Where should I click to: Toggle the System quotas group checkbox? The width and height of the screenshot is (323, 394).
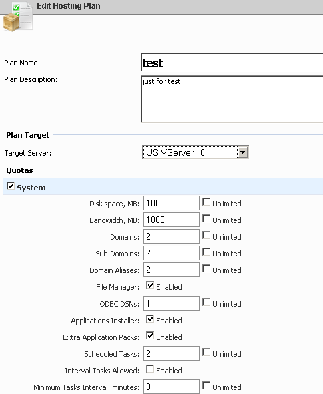tap(11, 186)
